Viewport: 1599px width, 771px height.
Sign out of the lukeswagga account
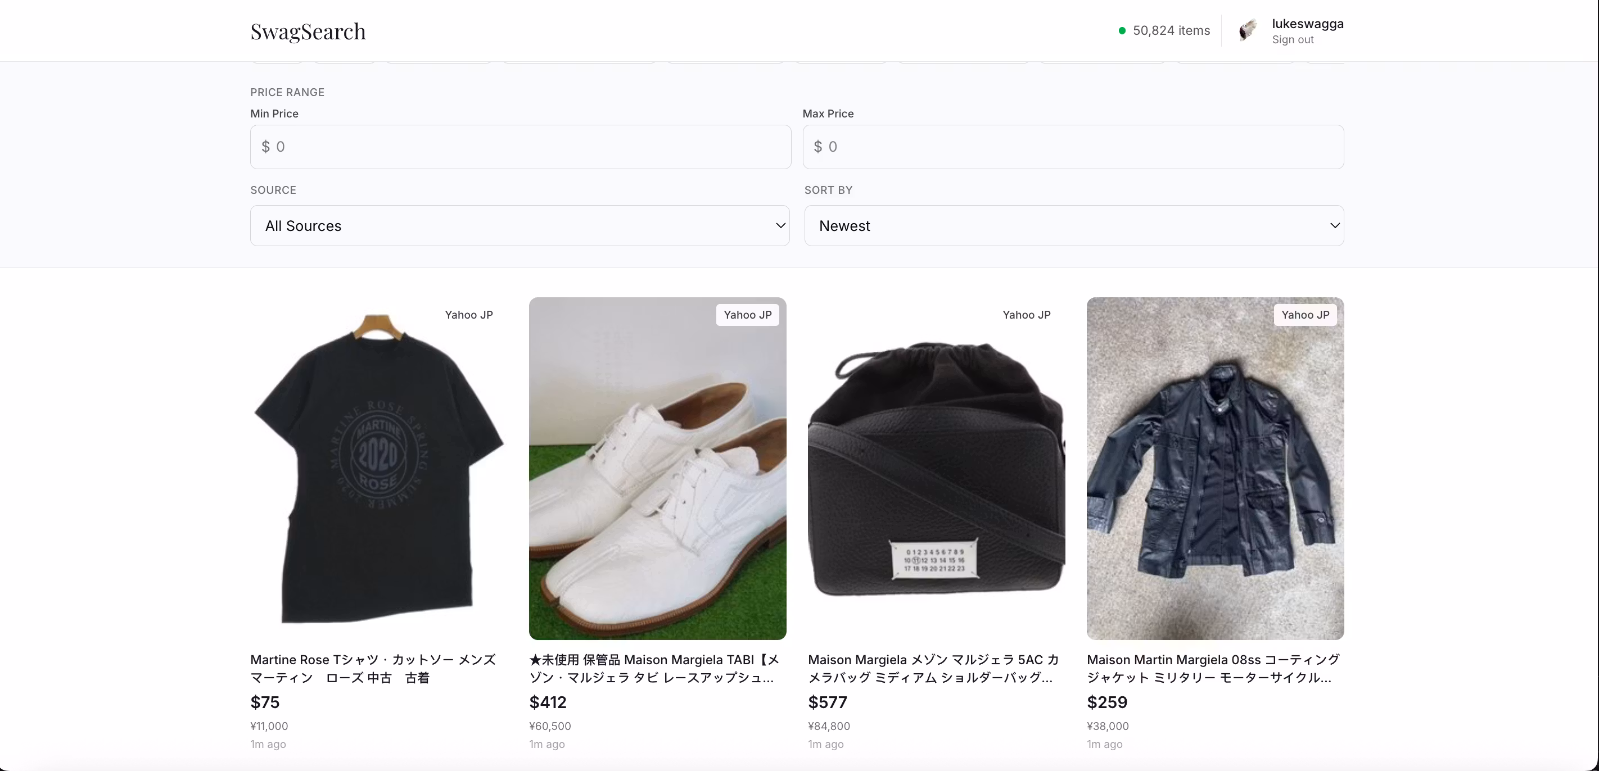1293,40
